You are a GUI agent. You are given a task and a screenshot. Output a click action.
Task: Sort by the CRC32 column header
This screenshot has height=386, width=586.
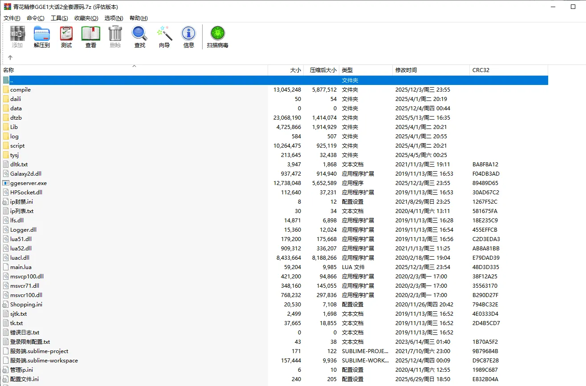[x=509, y=70]
